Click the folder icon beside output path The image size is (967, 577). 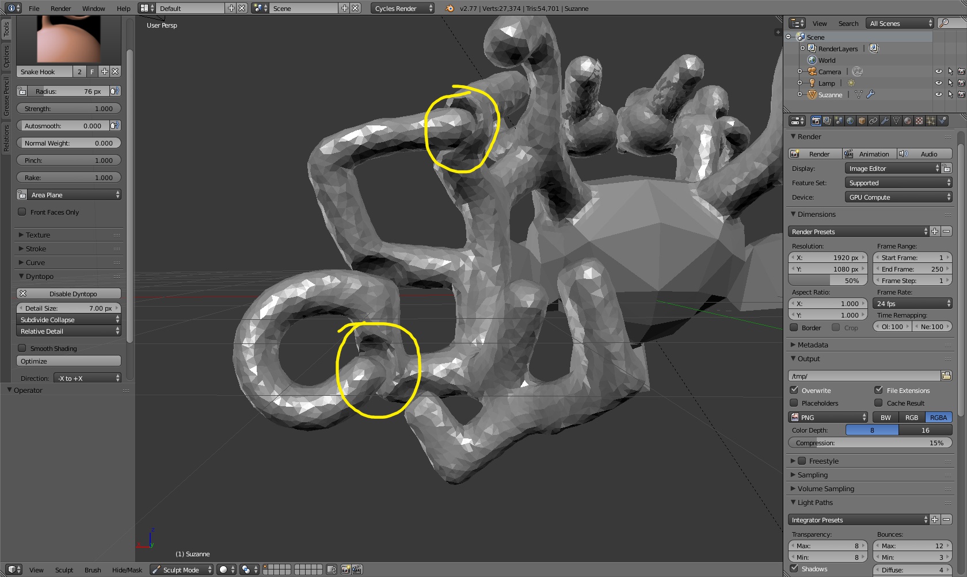coord(946,376)
